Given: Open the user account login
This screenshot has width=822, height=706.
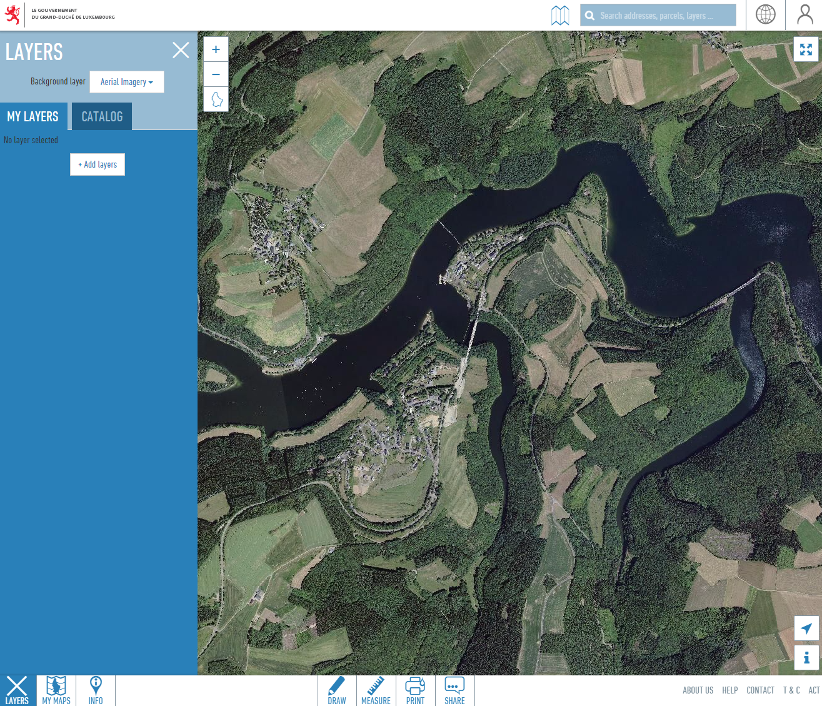Looking at the screenshot, I should pos(804,15).
